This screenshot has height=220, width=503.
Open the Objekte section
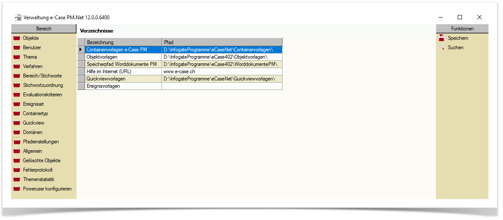tap(31, 38)
